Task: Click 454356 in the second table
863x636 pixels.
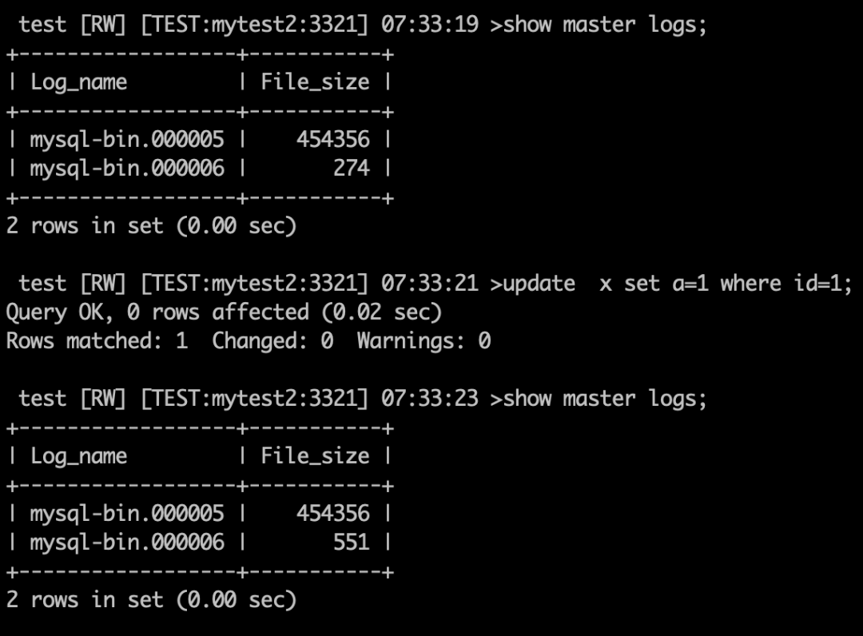Action: (x=333, y=513)
